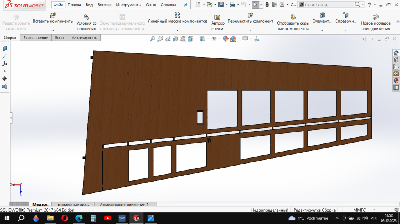The image size is (400, 224).
Task: Switch to the Эскиз tab
Action: pyautogui.click(x=59, y=37)
